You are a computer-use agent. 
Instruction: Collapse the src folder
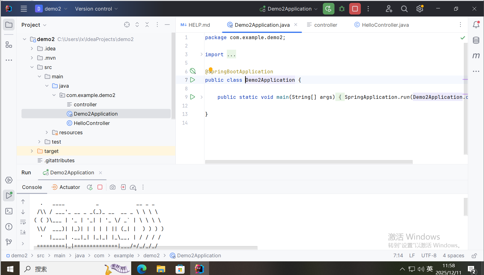pyautogui.click(x=32, y=67)
